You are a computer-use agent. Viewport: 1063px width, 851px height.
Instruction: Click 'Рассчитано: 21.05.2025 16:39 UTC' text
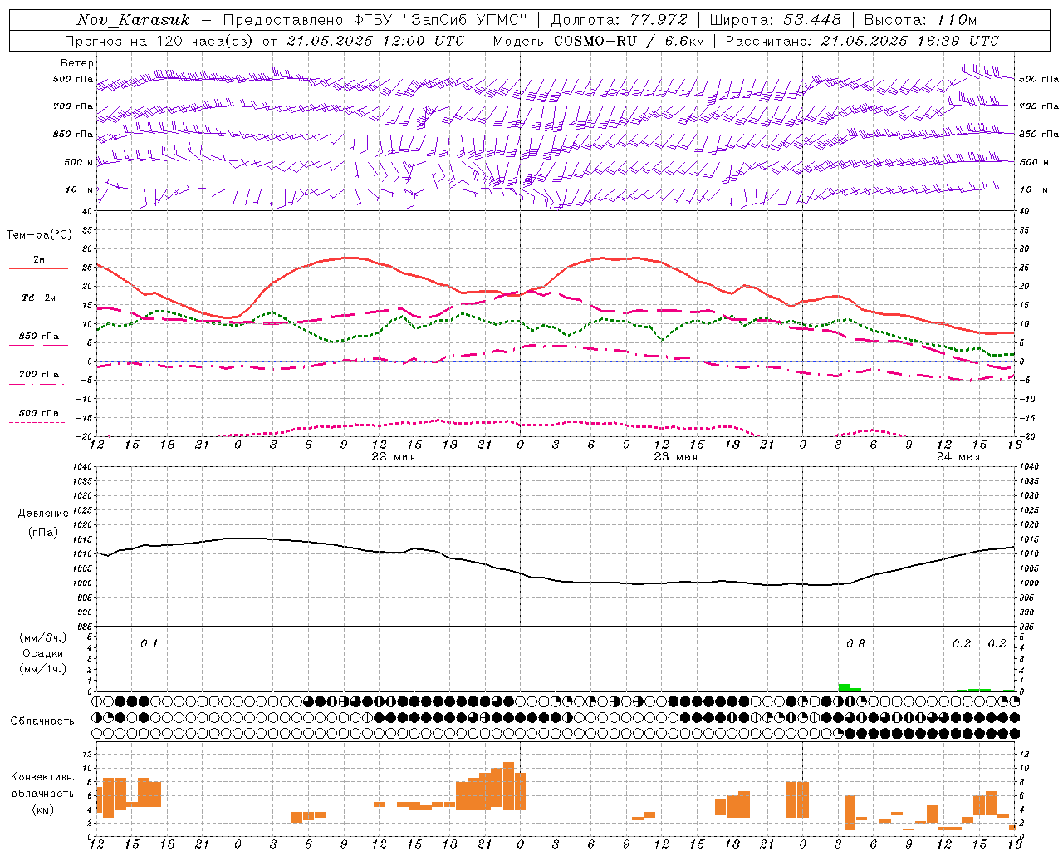pyautogui.click(x=863, y=41)
